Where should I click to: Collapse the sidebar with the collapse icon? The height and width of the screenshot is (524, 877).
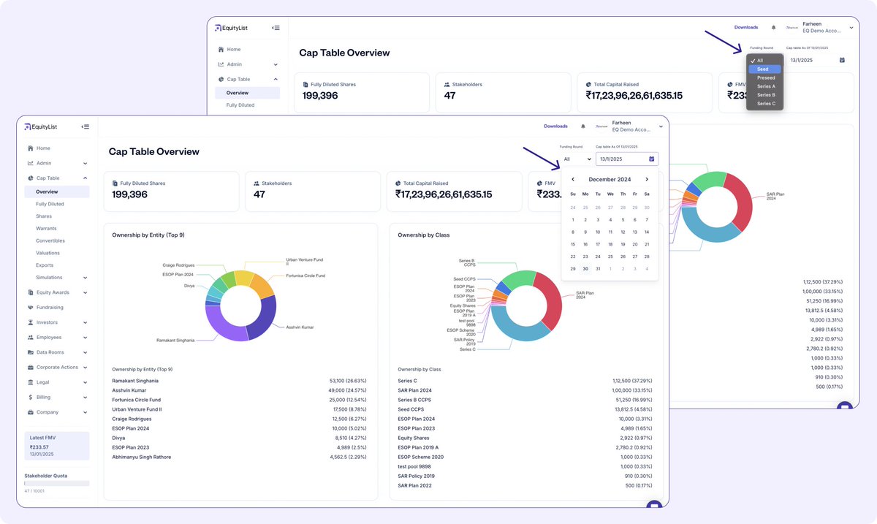pos(86,126)
